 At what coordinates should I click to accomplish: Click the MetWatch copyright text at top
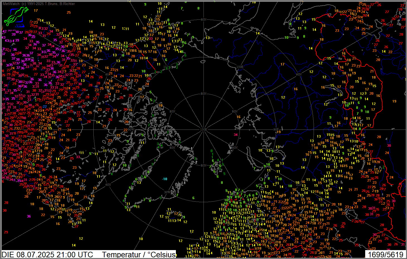click(39, 4)
